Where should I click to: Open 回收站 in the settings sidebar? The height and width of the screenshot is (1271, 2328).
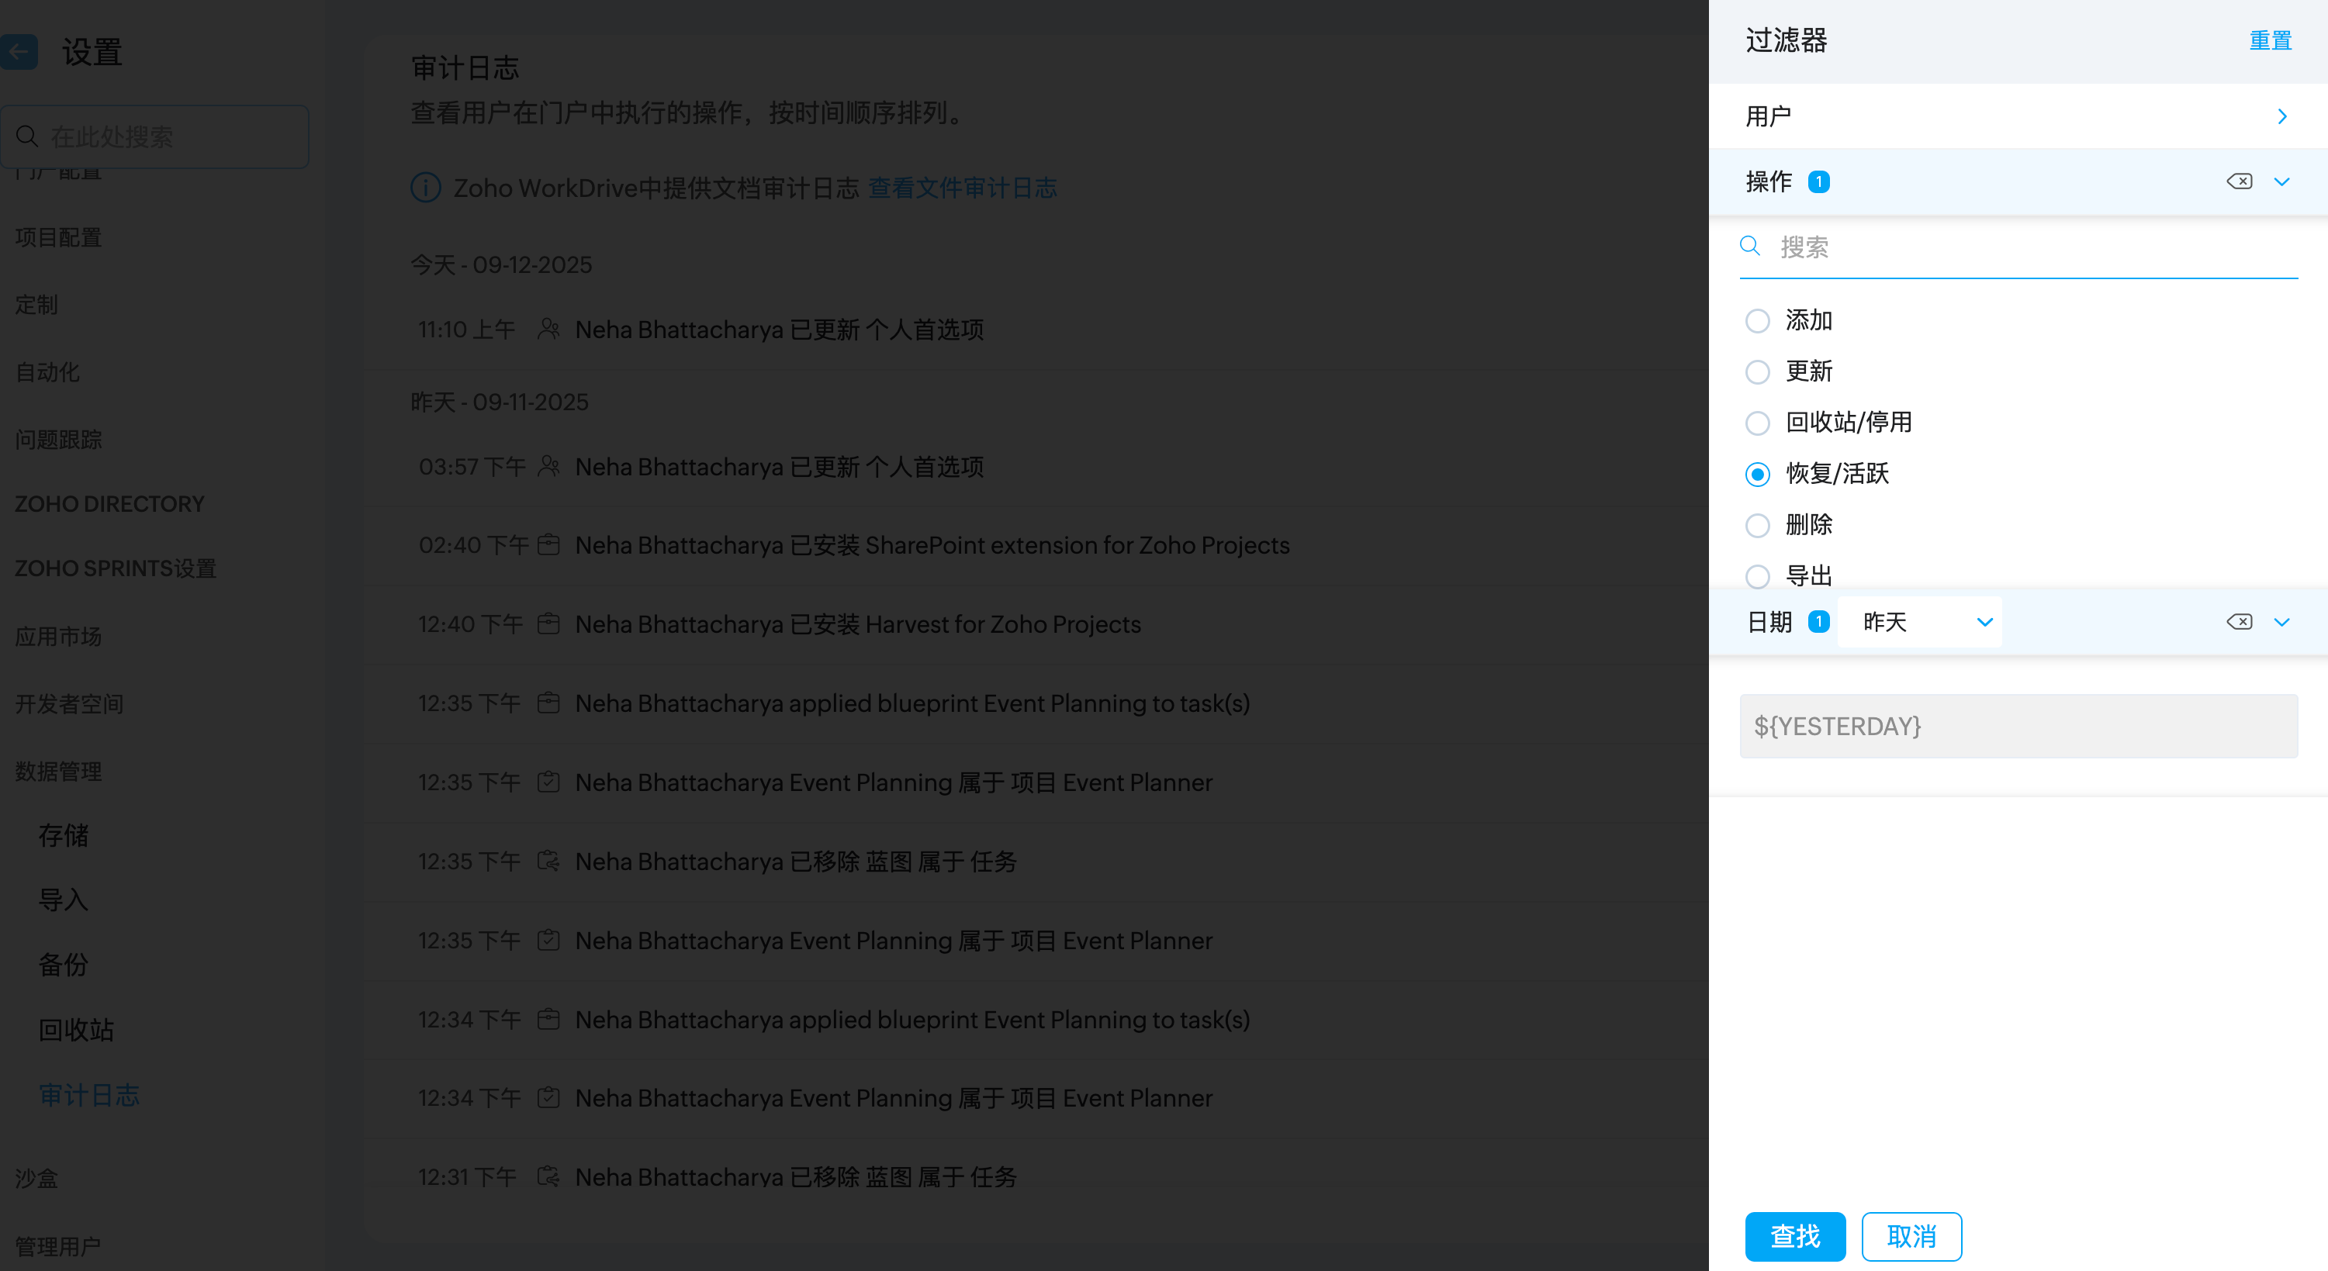[x=76, y=1030]
